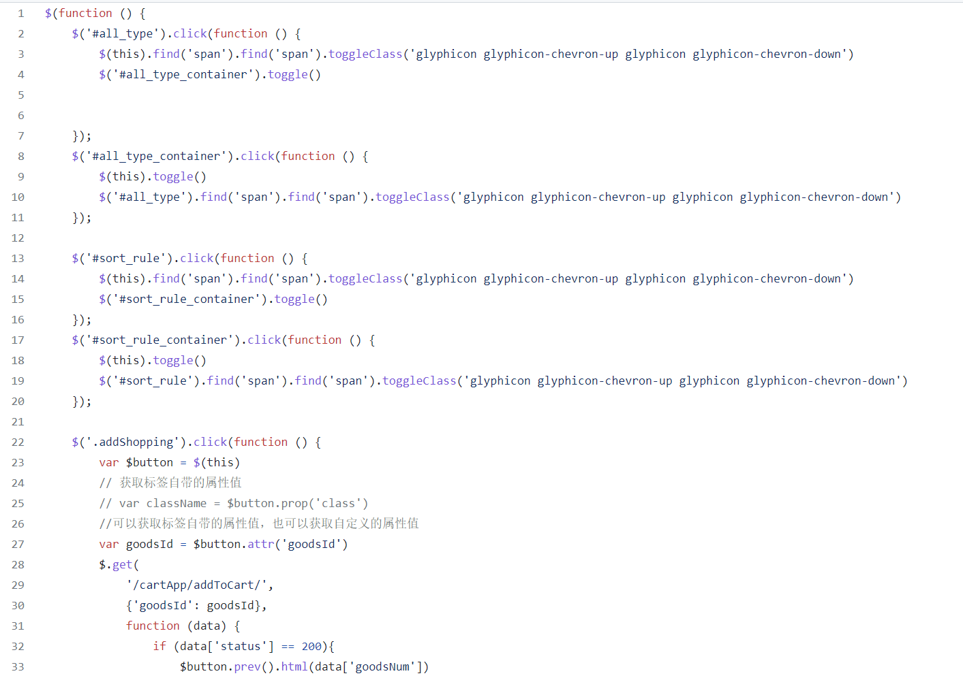Screen dimensions: 963x678
Task: Click the long Chinese comment on line 26
Action: (259, 524)
